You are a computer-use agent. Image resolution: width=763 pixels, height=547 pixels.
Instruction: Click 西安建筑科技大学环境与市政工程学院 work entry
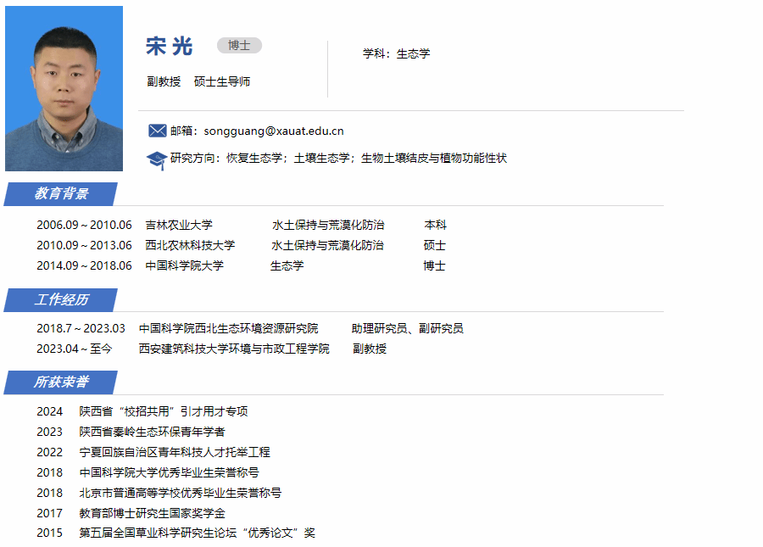click(234, 349)
